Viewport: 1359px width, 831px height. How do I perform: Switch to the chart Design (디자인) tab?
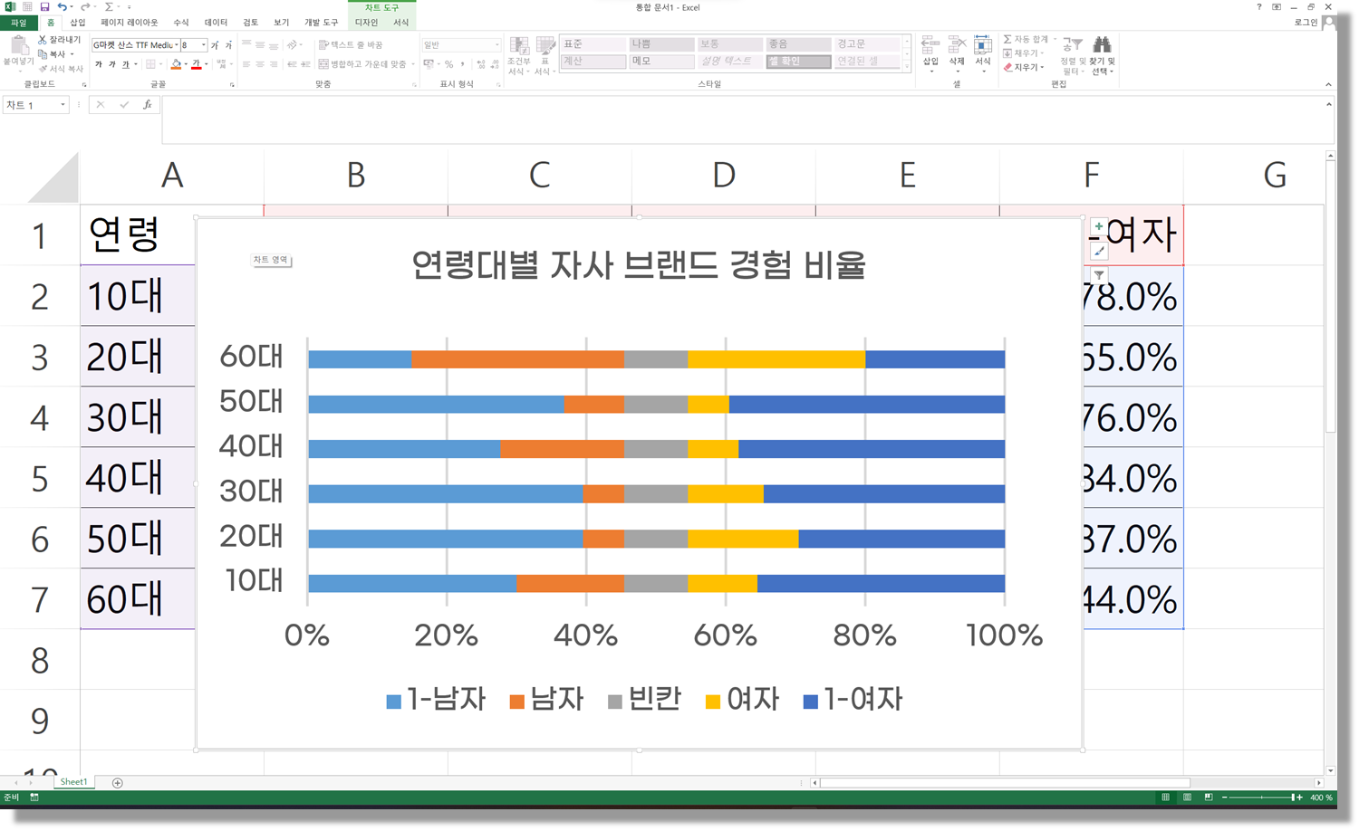[366, 23]
